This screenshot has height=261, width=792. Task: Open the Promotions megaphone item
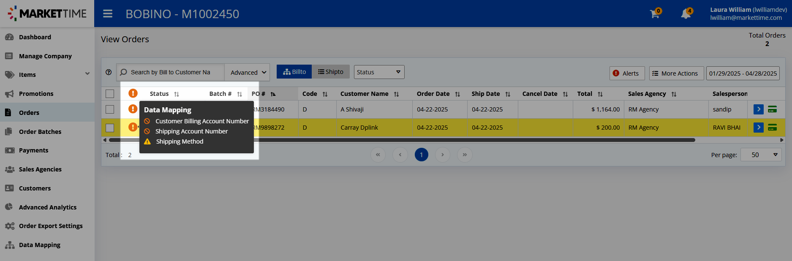pos(36,94)
